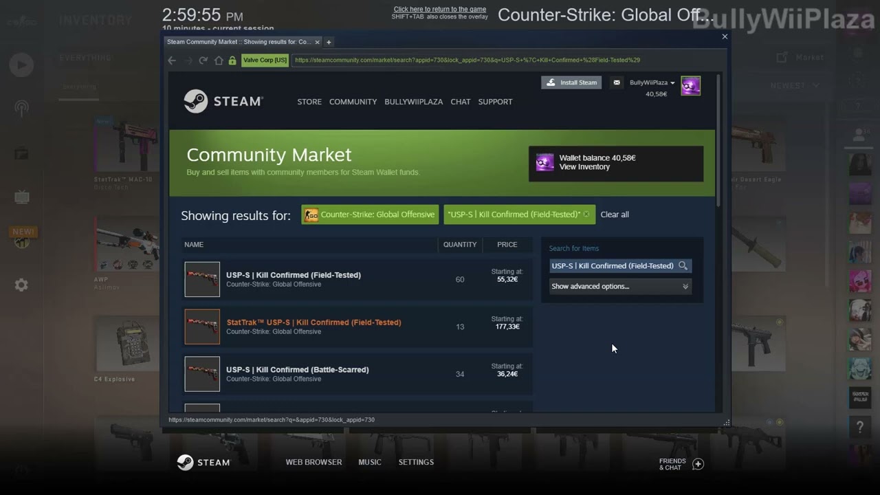The width and height of the screenshot is (880, 495).
Task: Click Steam logo in the overlay bottom bar
Action: pyautogui.click(x=203, y=462)
